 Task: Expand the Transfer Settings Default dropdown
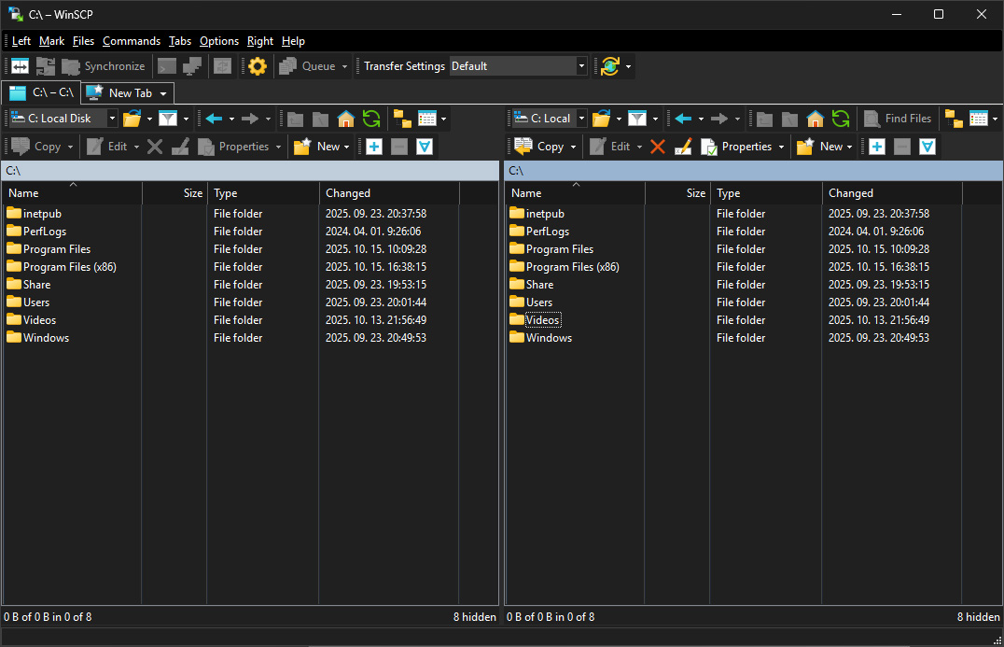point(582,66)
